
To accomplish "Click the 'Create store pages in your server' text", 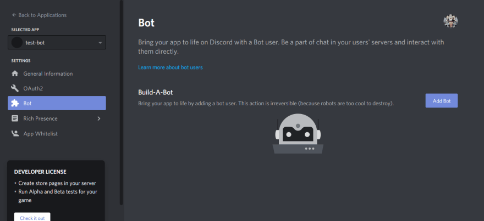I will pyautogui.click(x=57, y=183).
